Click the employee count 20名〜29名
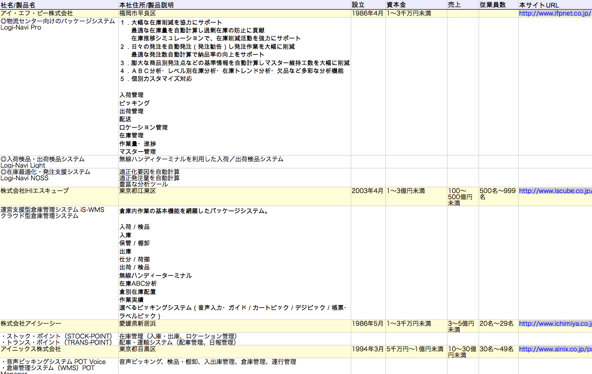Image resolution: width=592 pixels, height=374 pixels. click(x=498, y=326)
